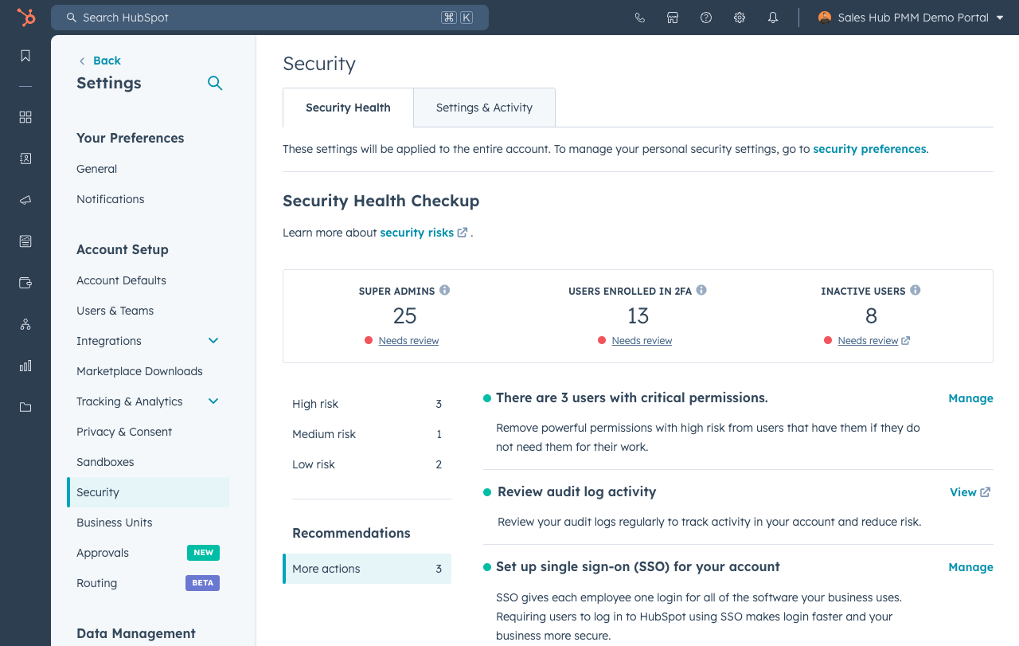Open reporting bar chart icon in sidebar
1019x646 pixels.
pos(25,366)
